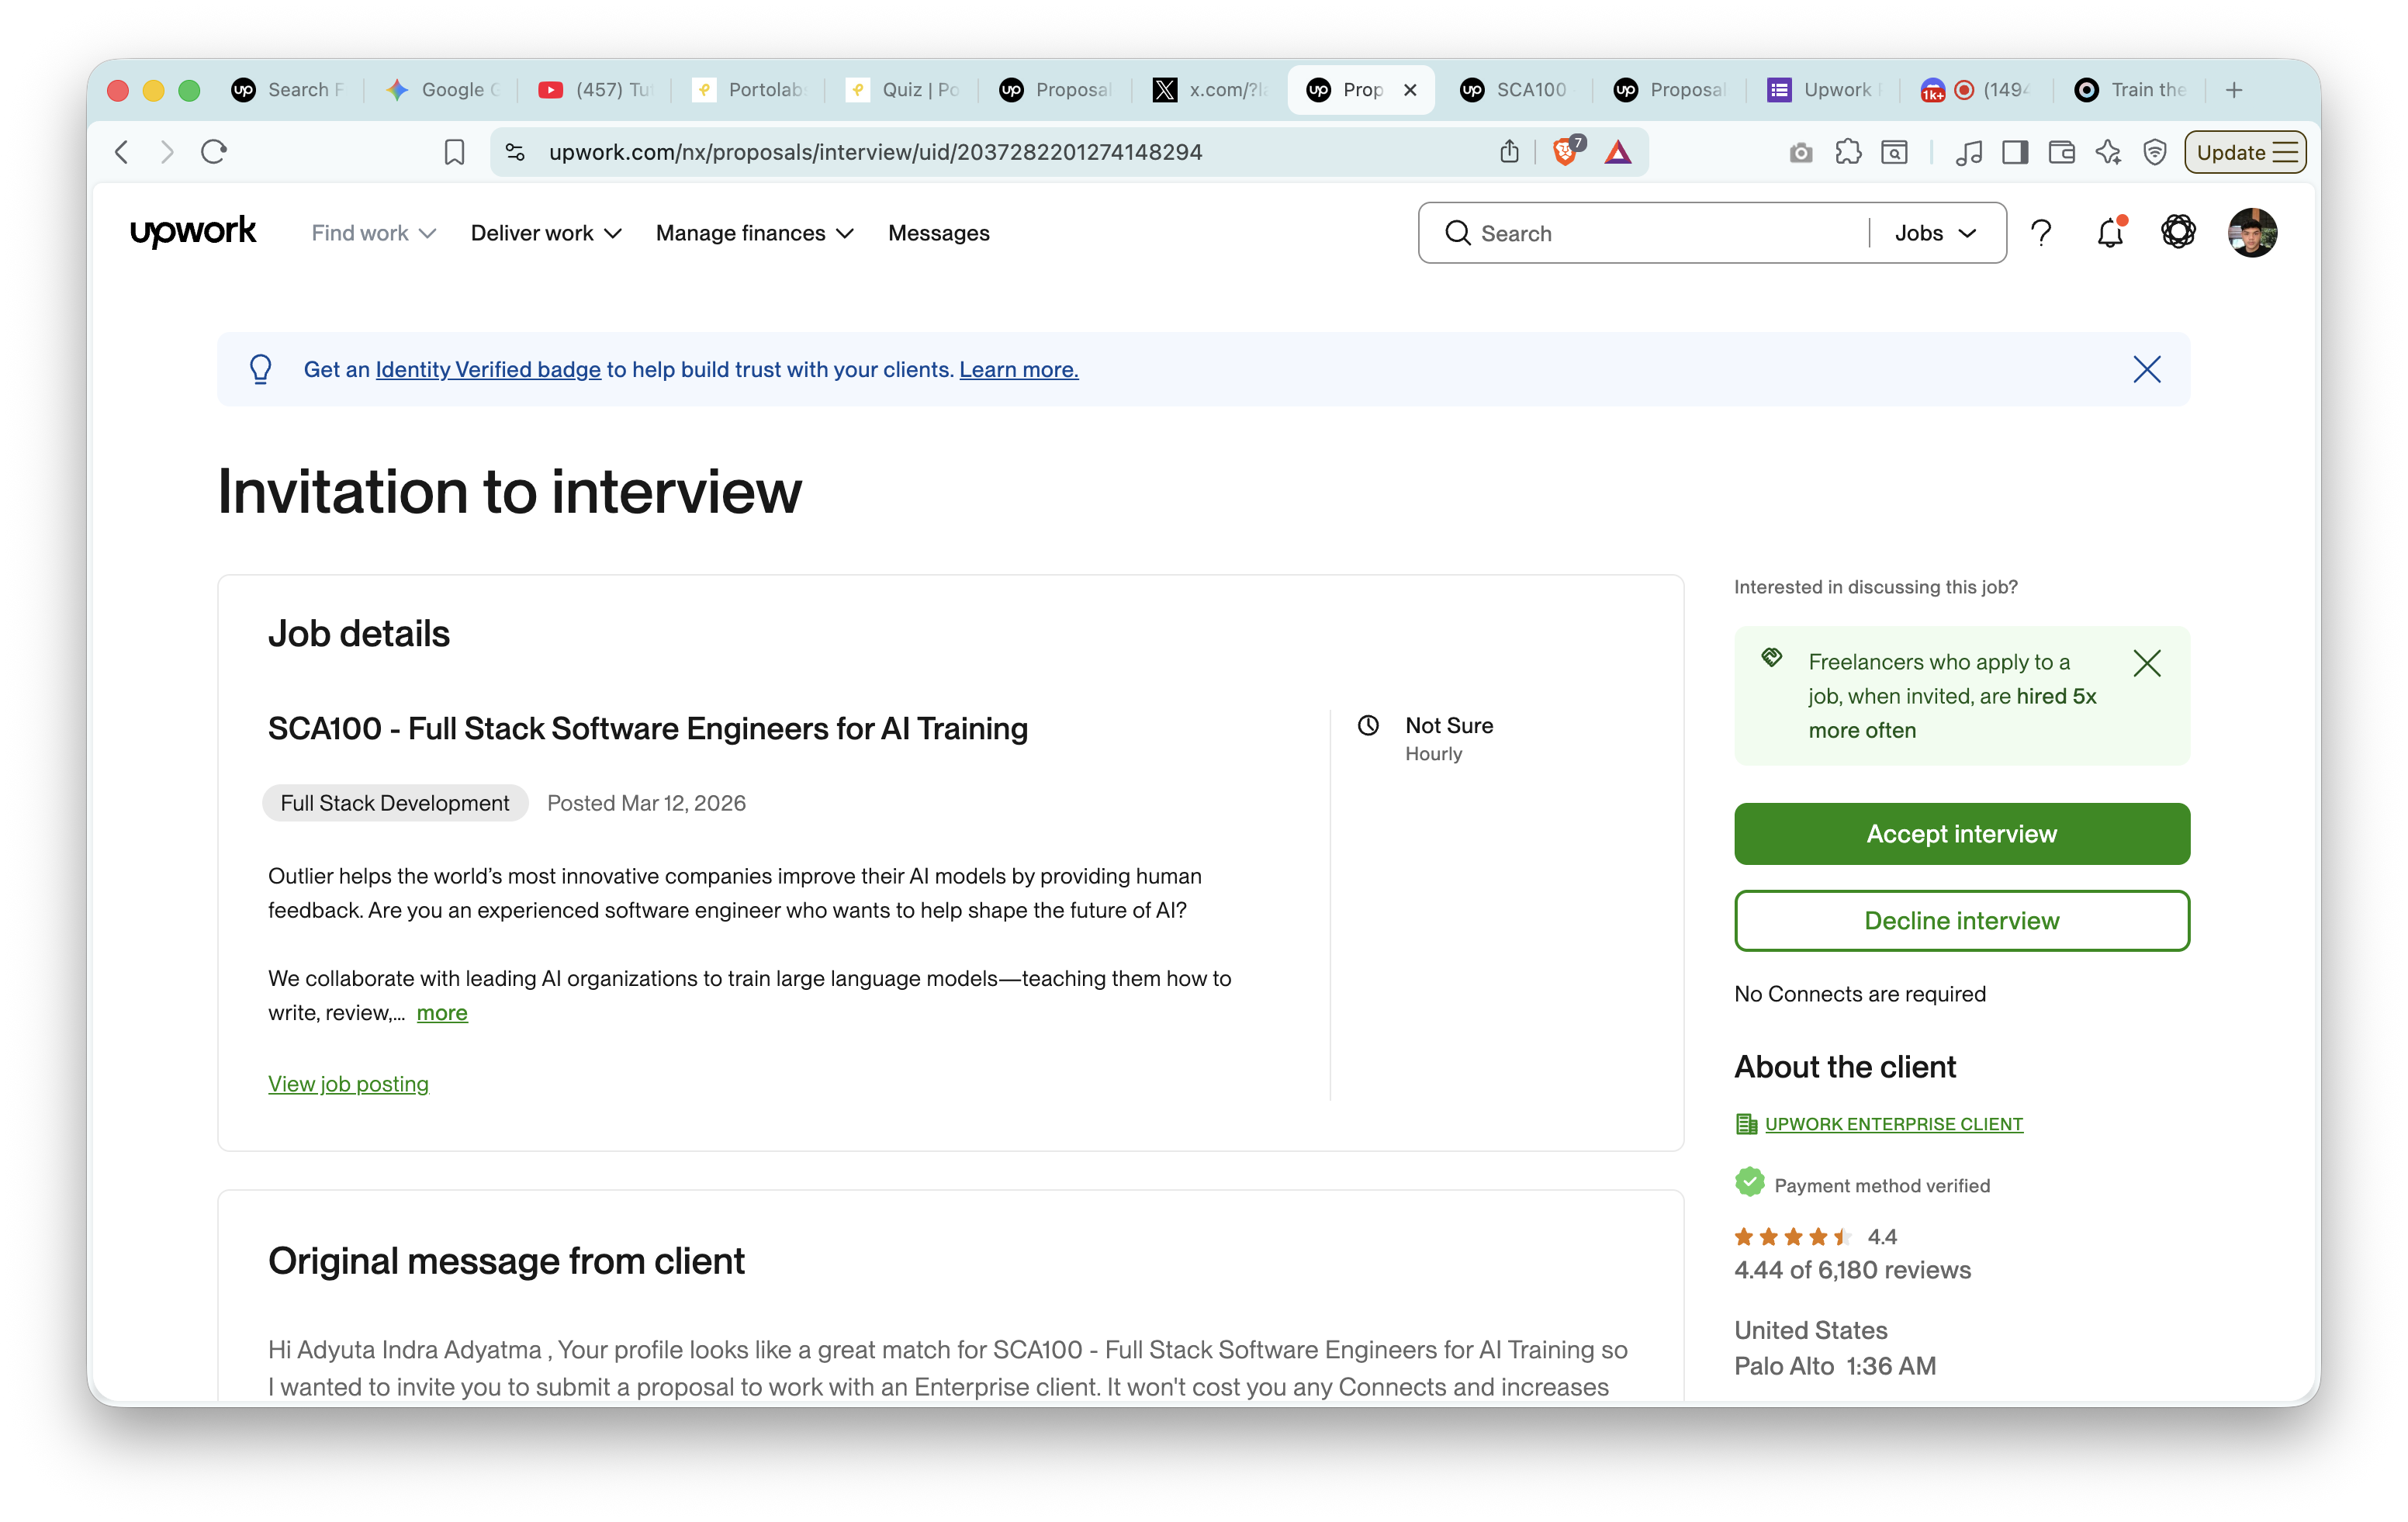The width and height of the screenshot is (2408, 1522).
Task: Open the extensions puzzle-piece icon
Action: click(1848, 152)
